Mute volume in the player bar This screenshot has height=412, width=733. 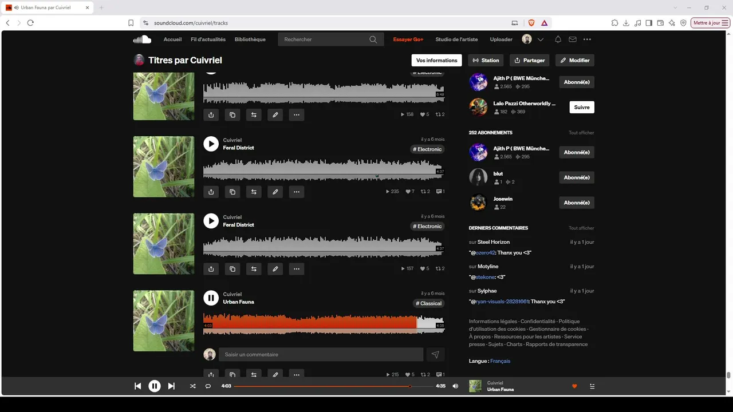coord(455,386)
